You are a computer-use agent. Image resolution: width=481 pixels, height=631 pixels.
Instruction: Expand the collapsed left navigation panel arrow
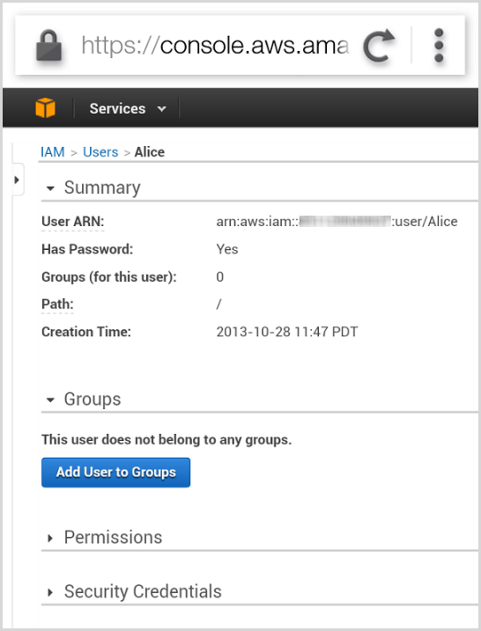[17, 180]
